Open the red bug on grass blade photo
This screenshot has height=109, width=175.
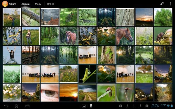106,93
